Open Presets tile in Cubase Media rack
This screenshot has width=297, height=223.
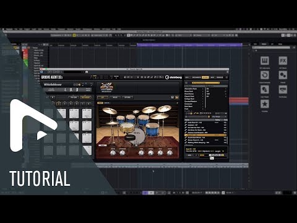pos(283,75)
